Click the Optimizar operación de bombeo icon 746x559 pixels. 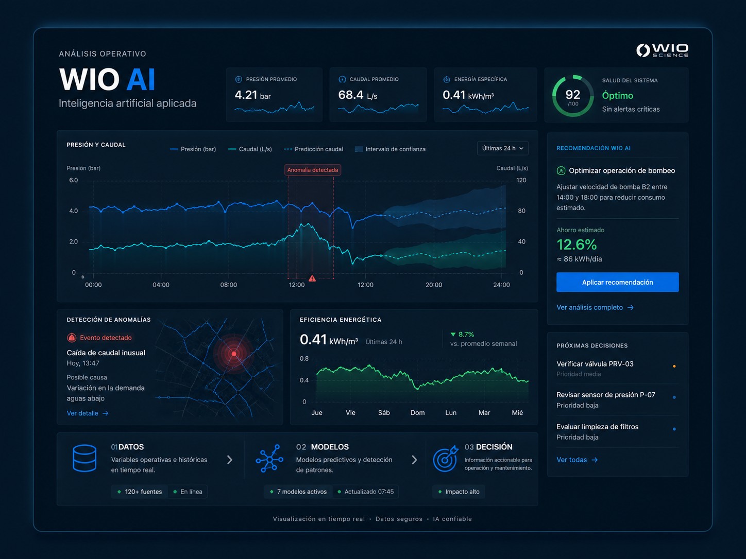pos(561,170)
